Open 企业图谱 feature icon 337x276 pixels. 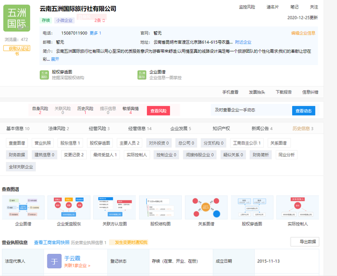click(142, 75)
